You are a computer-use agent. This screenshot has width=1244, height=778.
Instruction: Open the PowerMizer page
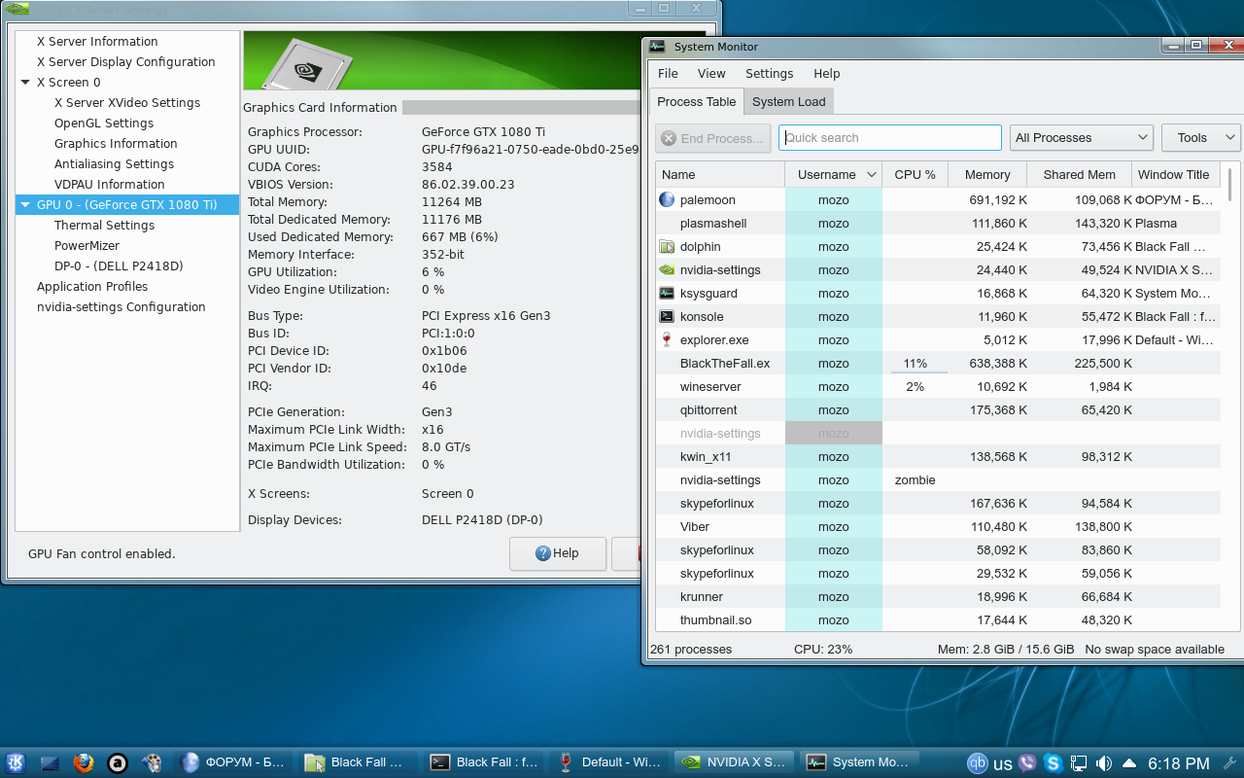click(87, 246)
